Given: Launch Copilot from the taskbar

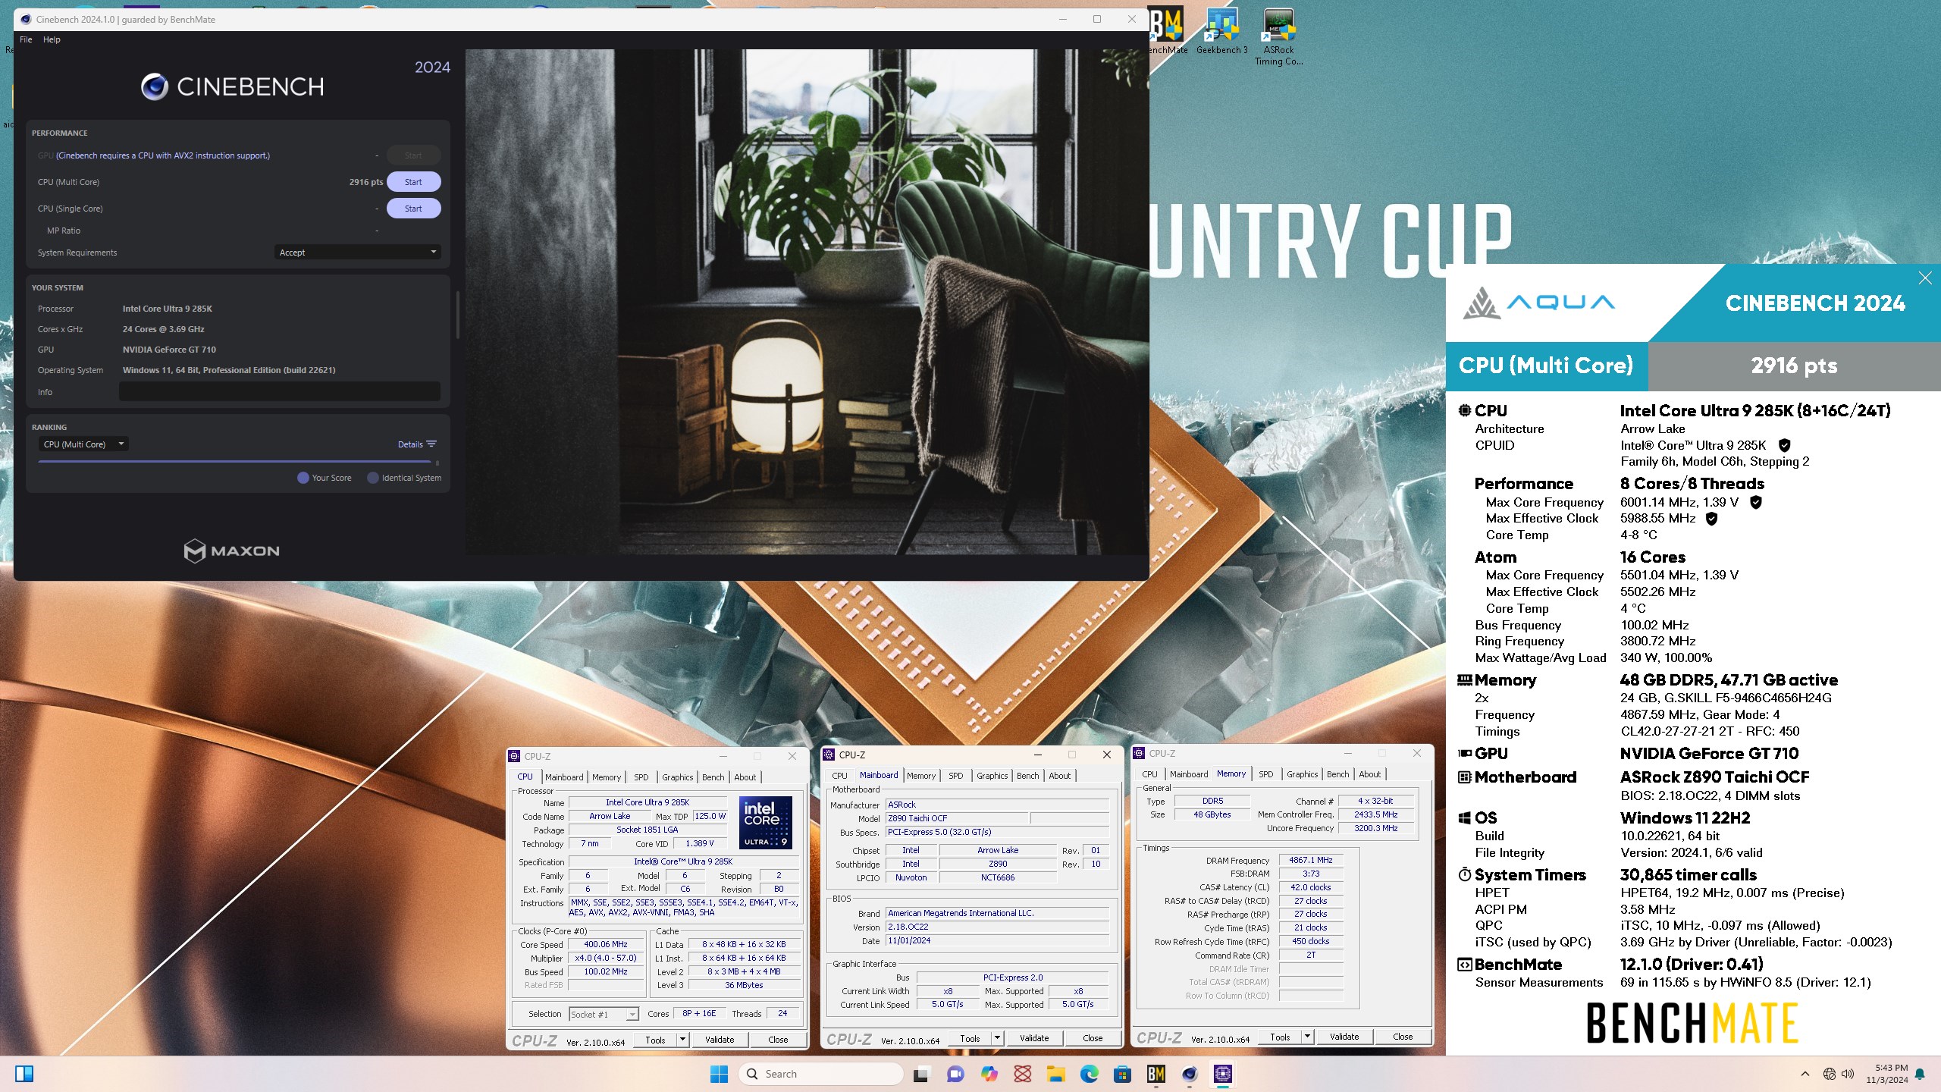Looking at the screenshot, I should (989, 1074).
